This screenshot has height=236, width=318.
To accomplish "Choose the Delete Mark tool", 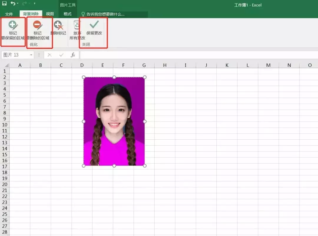I will (x=58, y=28).
